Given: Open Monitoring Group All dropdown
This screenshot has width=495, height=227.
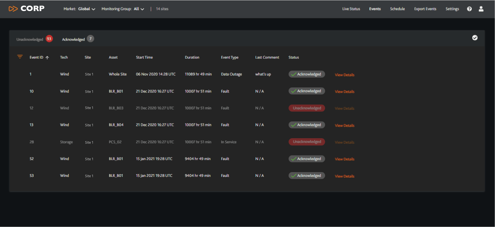Looking at the screenshot, I should pyautogui.click(x=123, y=9).
